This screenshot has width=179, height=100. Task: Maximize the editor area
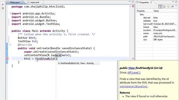(133, 2)
